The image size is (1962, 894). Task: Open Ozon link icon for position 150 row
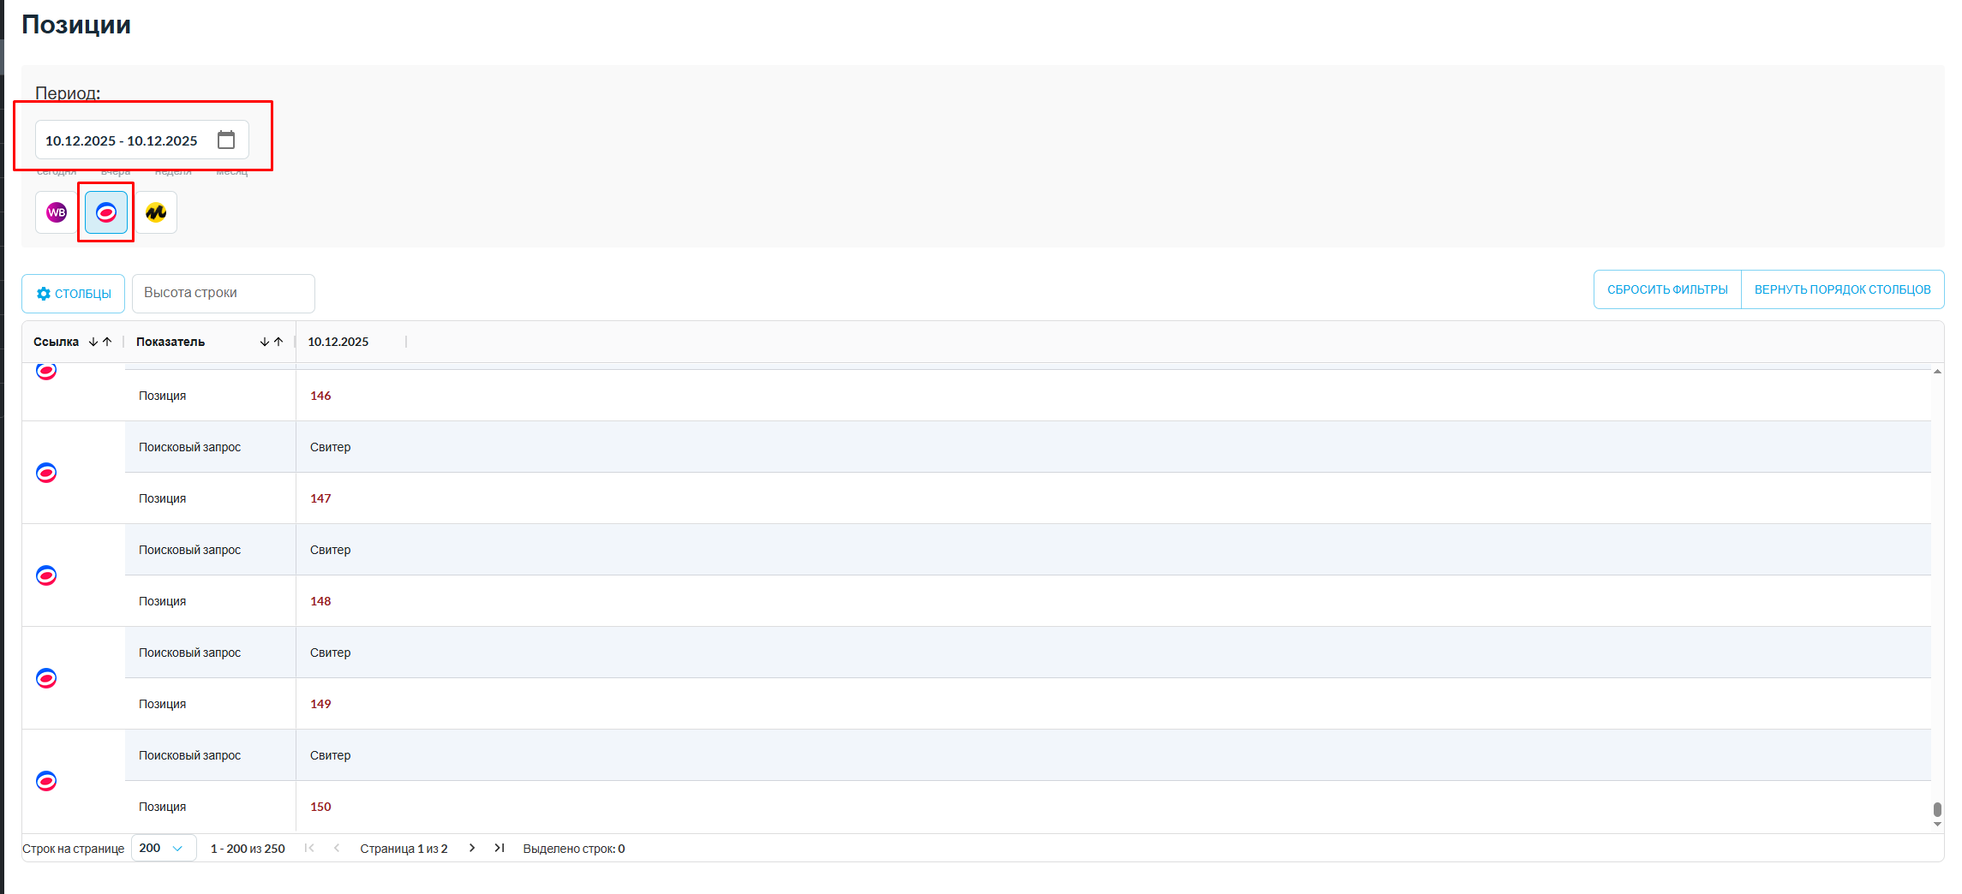tap(46, 781)
